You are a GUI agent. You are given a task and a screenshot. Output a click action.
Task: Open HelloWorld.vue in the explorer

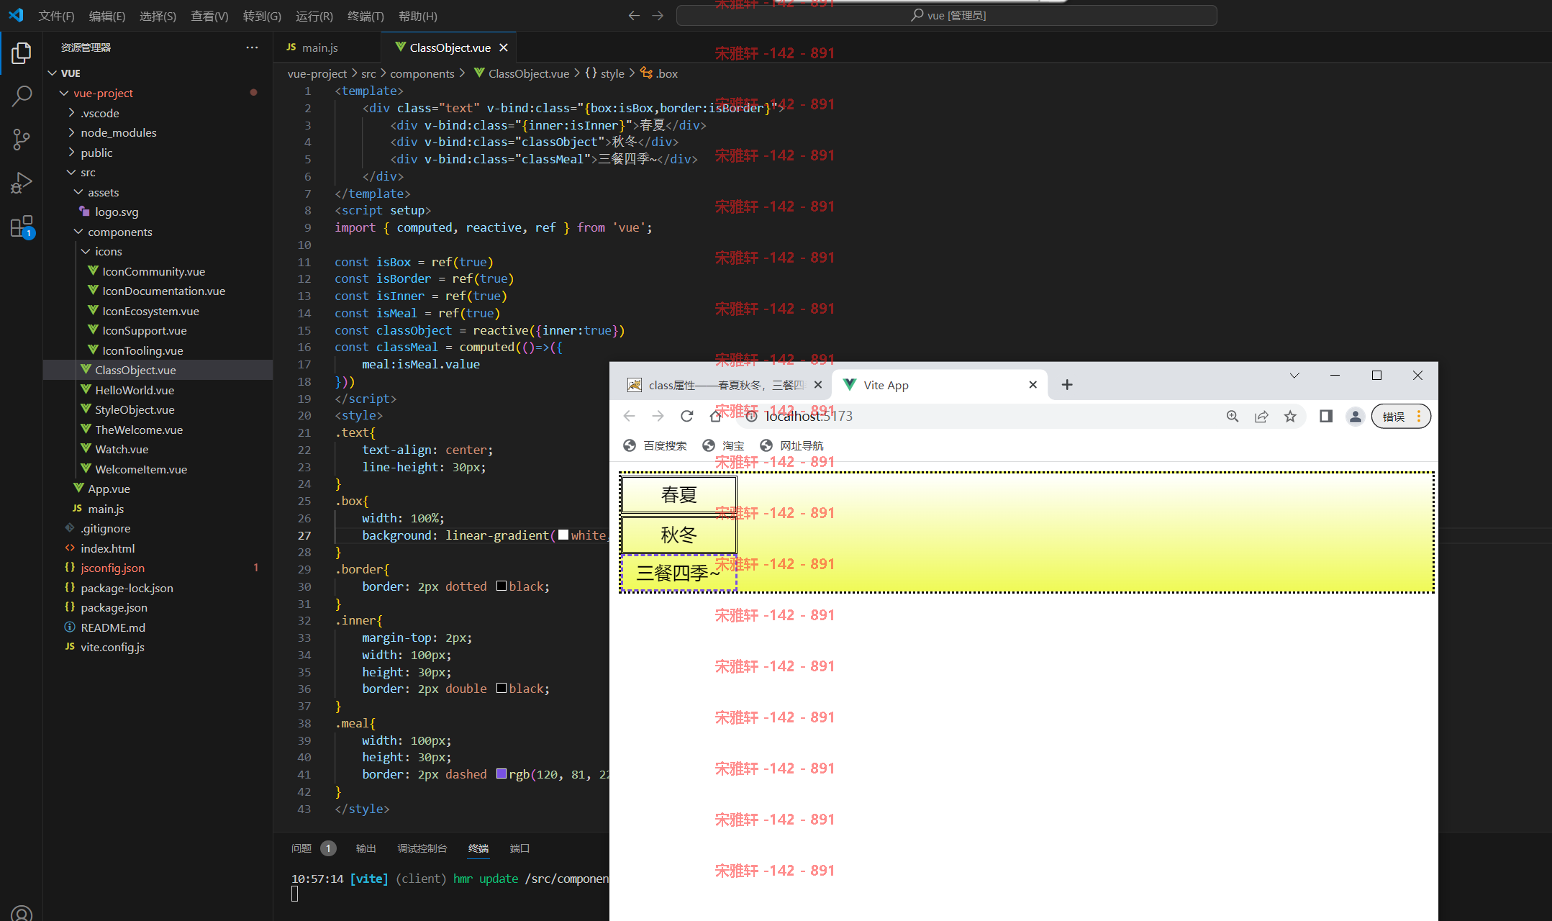pos(135,390)
